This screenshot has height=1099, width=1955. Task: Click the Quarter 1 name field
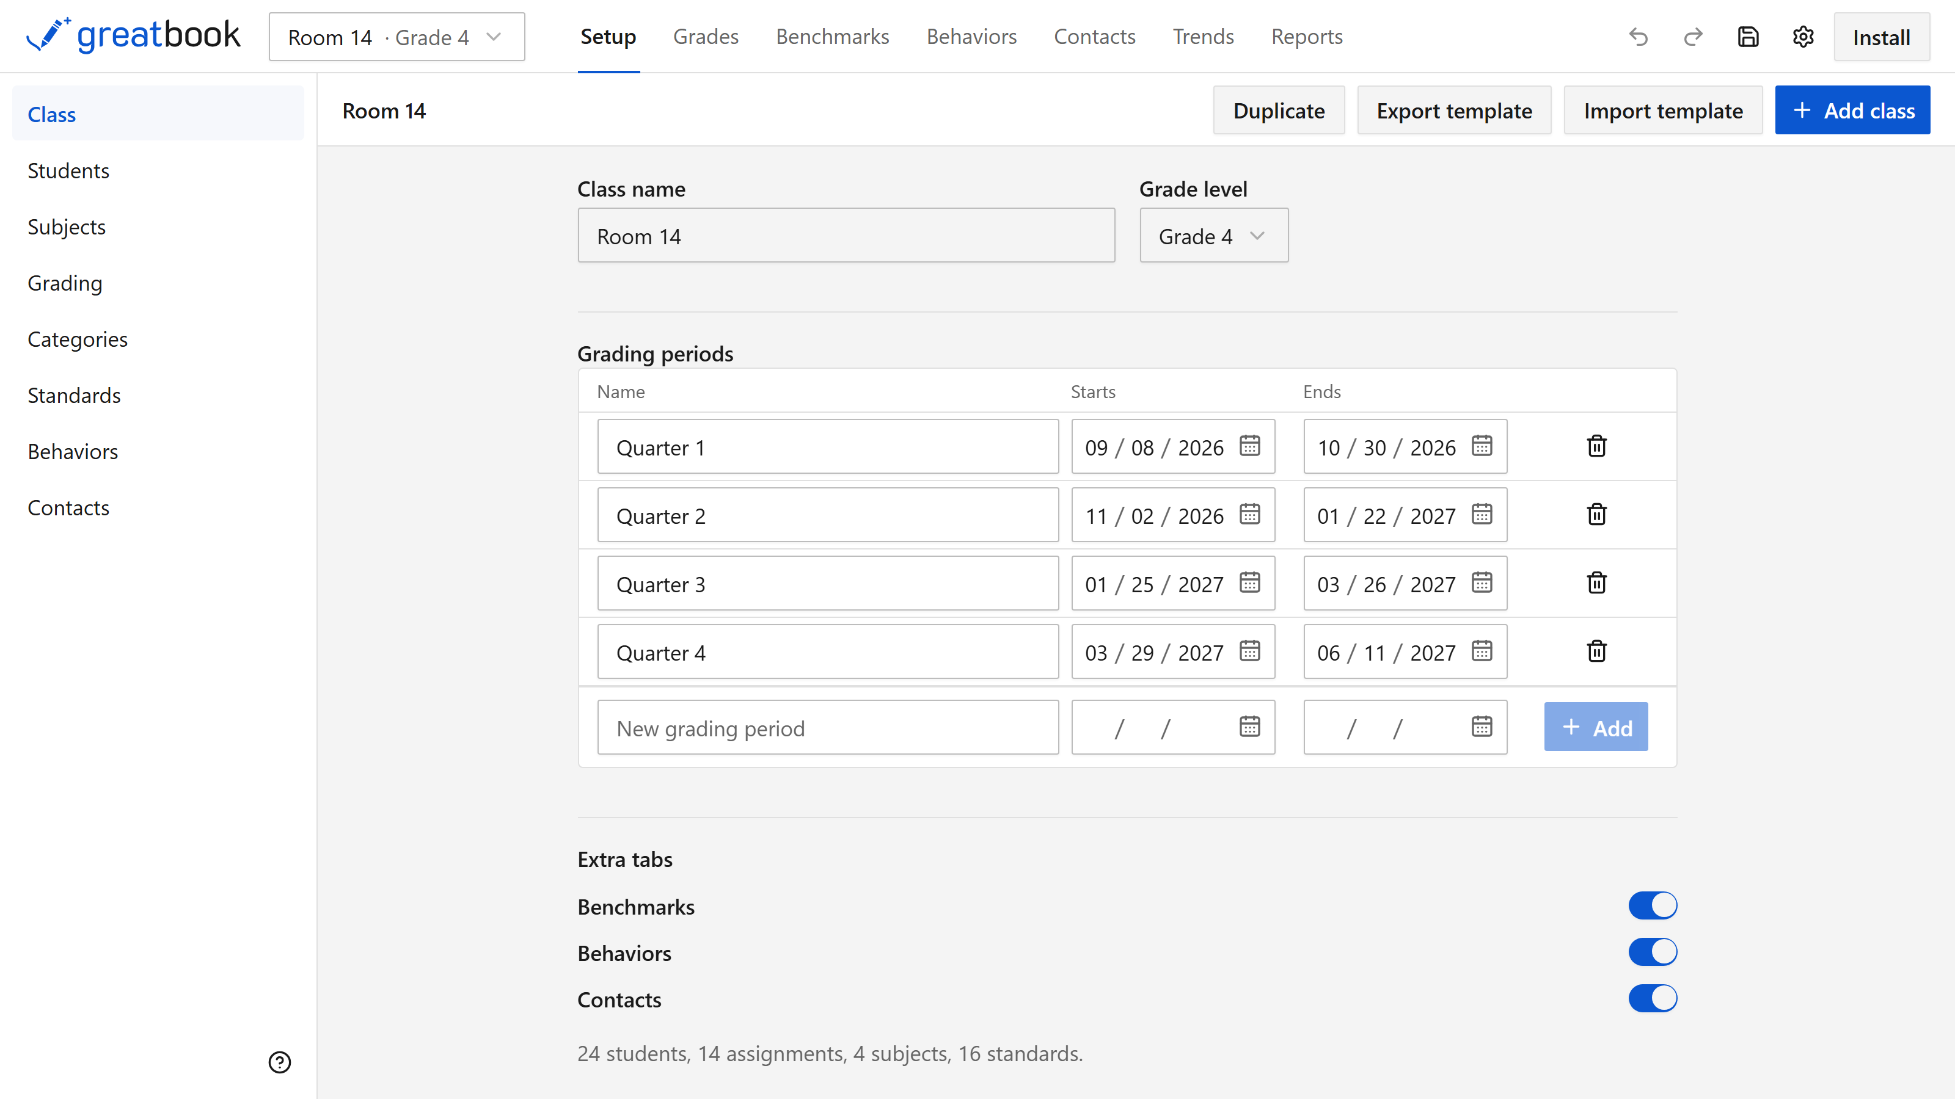point(828,447)
